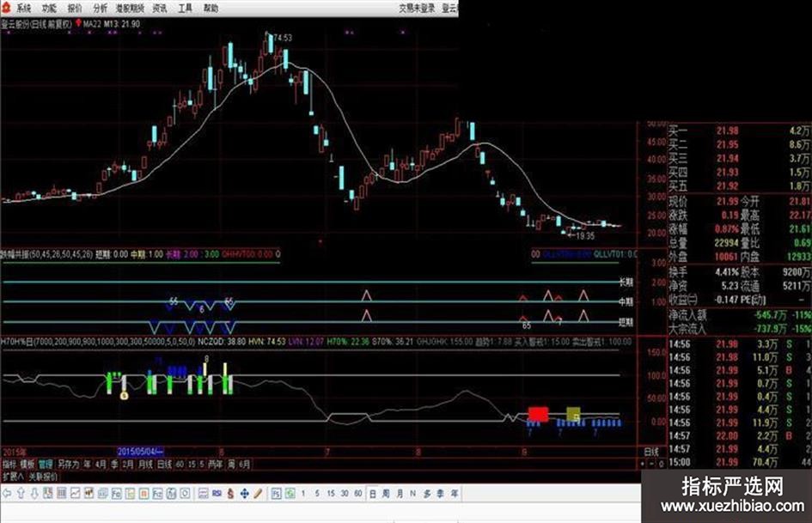The height and width of the screenshot is (523, 812).
Task: Open the grid table toolbar icon
Action: point(62,494)
